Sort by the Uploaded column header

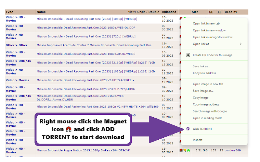pyautogui.click(x=169, y=12)
